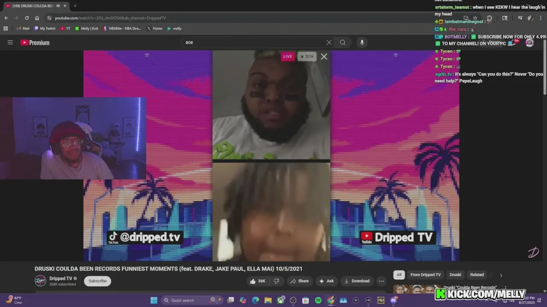Image resolution: width=547 pixels, height=307 pixels.
Task: Open Microsoft Edge from the taskbar
Action: coord(256,300)
